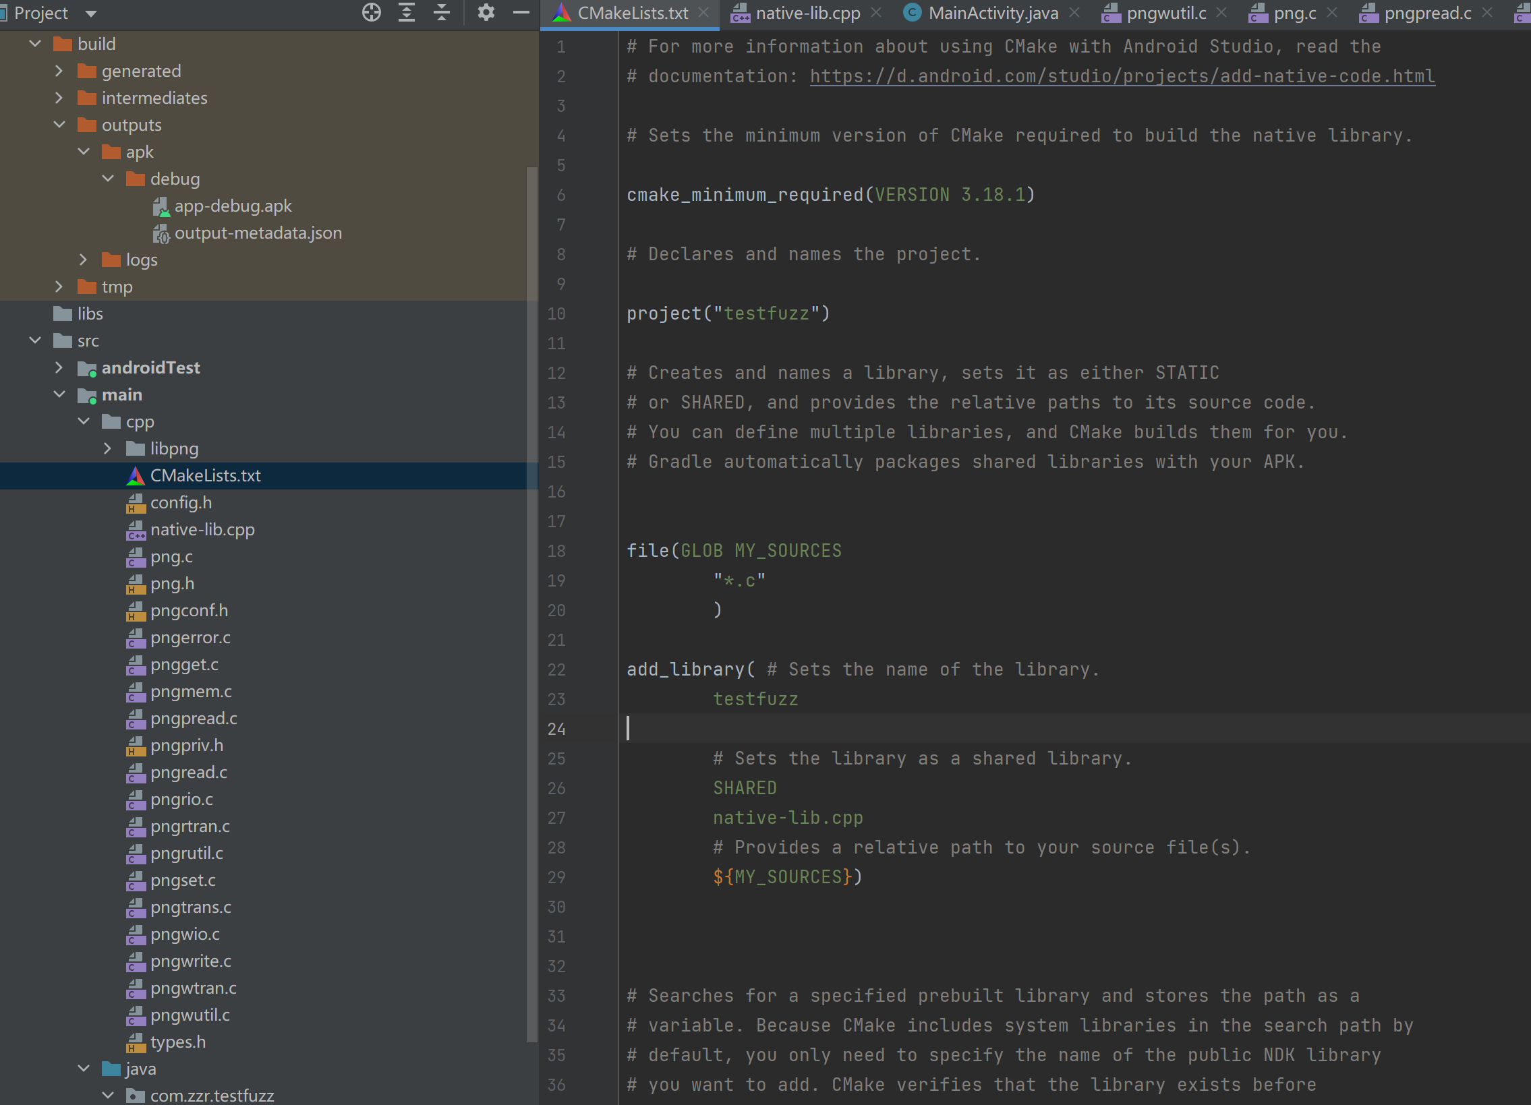Expand the libpng folder
This screenshot has height=1105, width=1531.
tap(108, 448)
